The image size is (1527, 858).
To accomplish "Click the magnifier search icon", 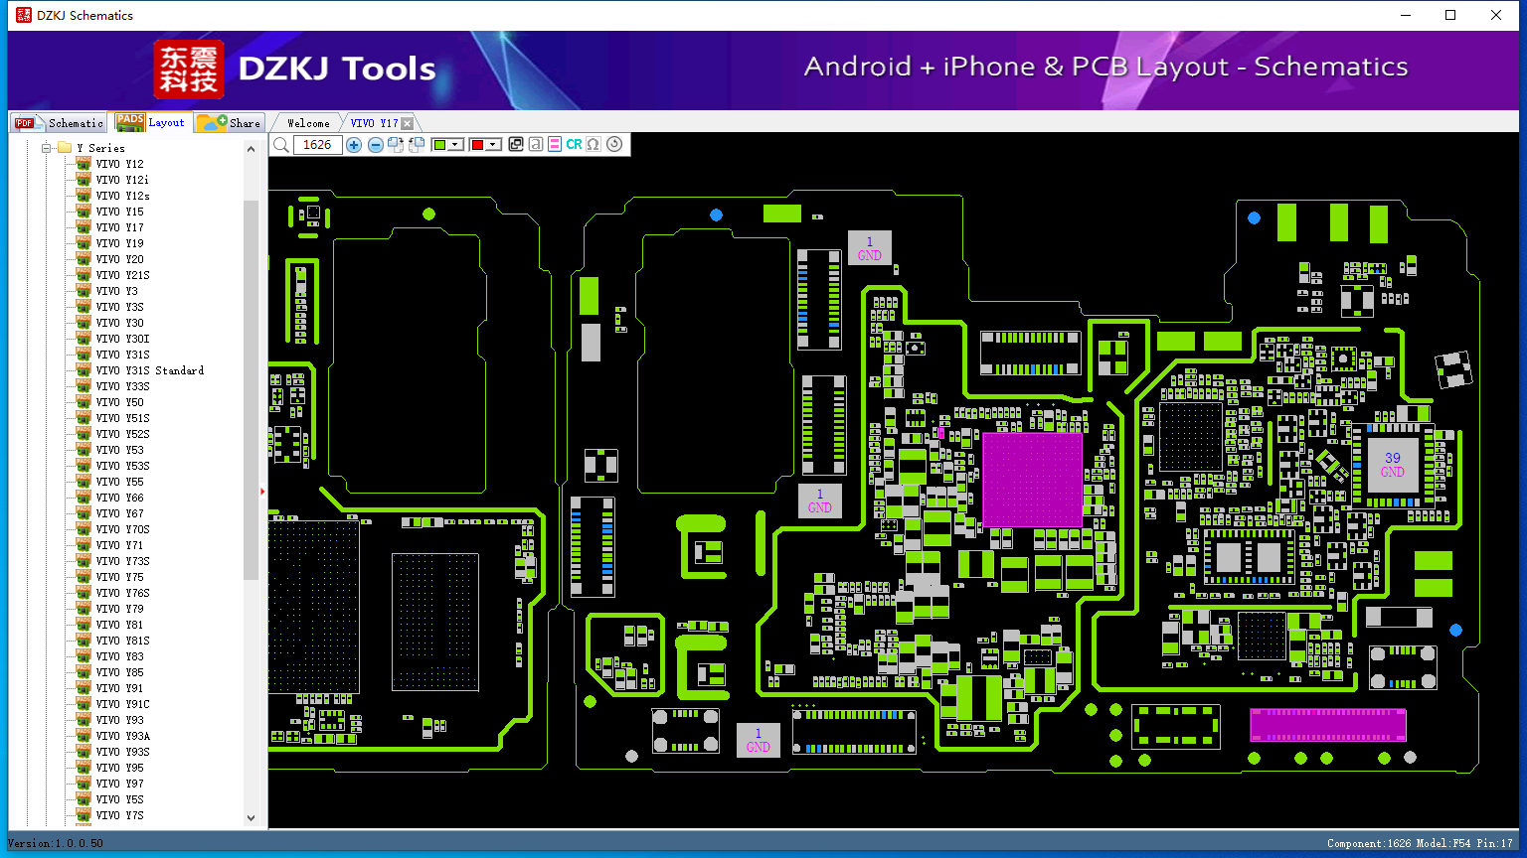I will [x=281, y=145].
